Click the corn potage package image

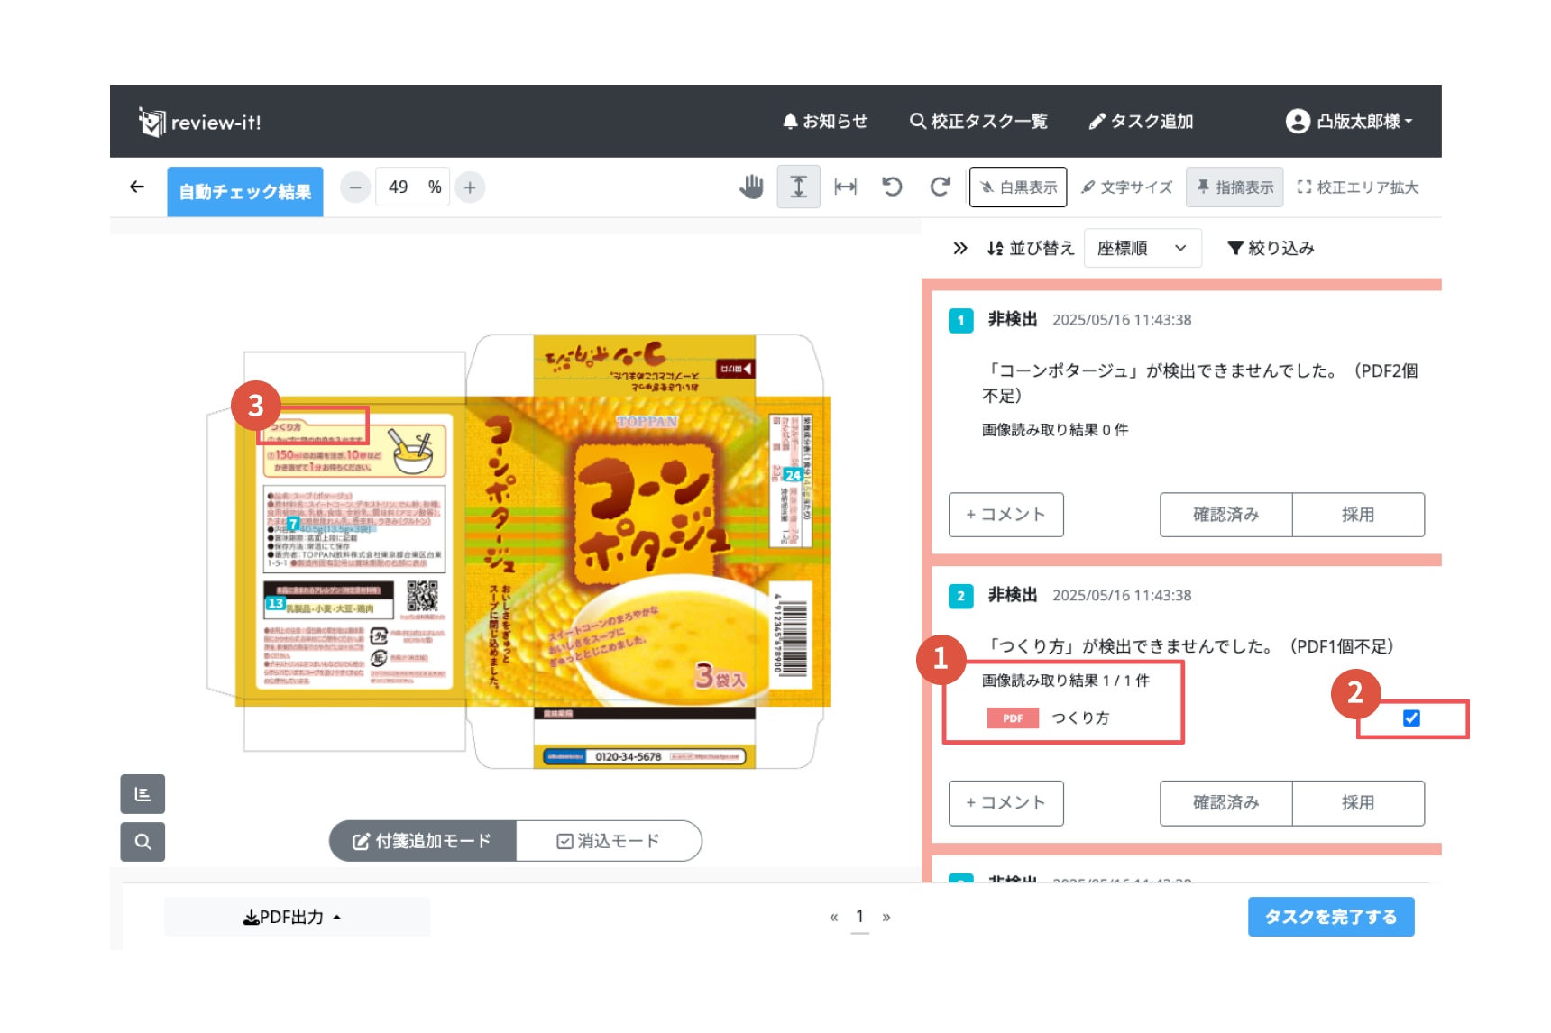(x=519, y=552)
